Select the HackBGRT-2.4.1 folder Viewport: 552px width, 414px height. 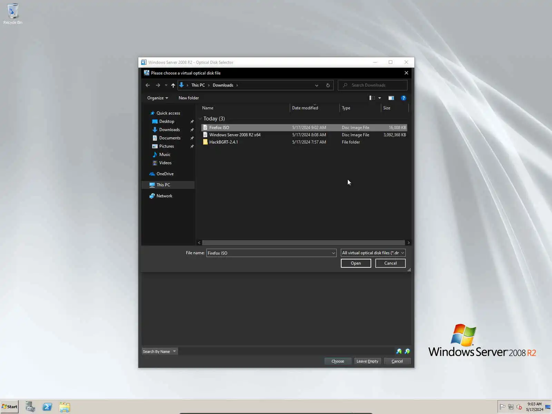tap(304, 142)
